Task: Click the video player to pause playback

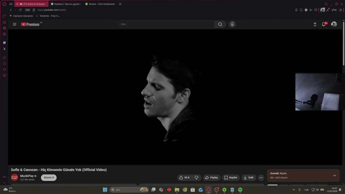Action: [x=175, y=97]
